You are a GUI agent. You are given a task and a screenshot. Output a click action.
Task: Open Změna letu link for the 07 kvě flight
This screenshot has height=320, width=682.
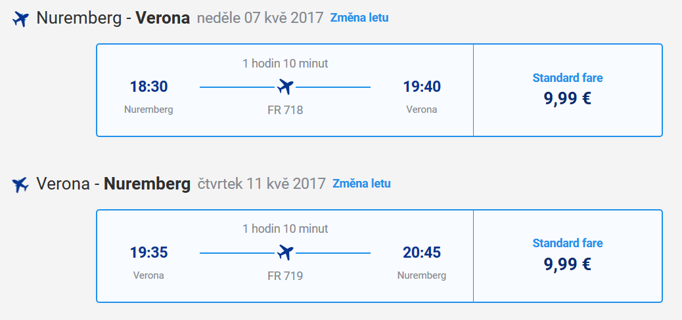(359, 18)
